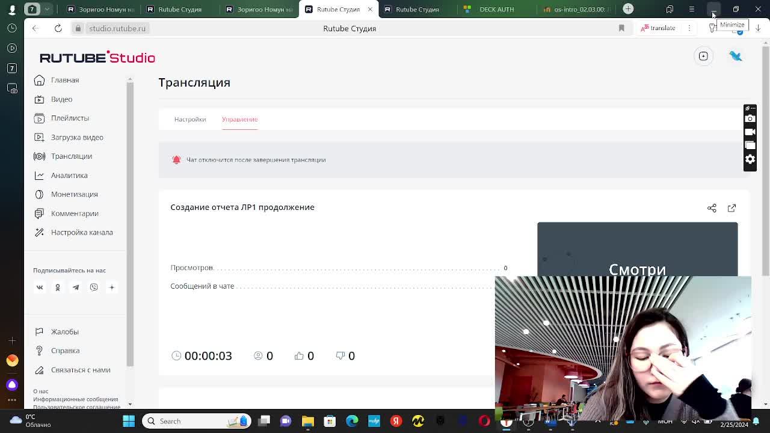
Task: Click the translate button
Action: point(658,28)
